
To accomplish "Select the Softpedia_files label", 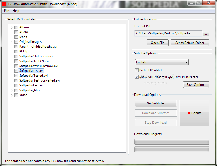I will [x=29, y=90].
